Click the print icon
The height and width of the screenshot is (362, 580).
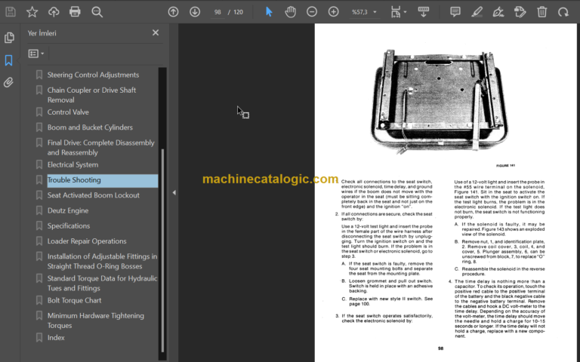click(75, 11)
